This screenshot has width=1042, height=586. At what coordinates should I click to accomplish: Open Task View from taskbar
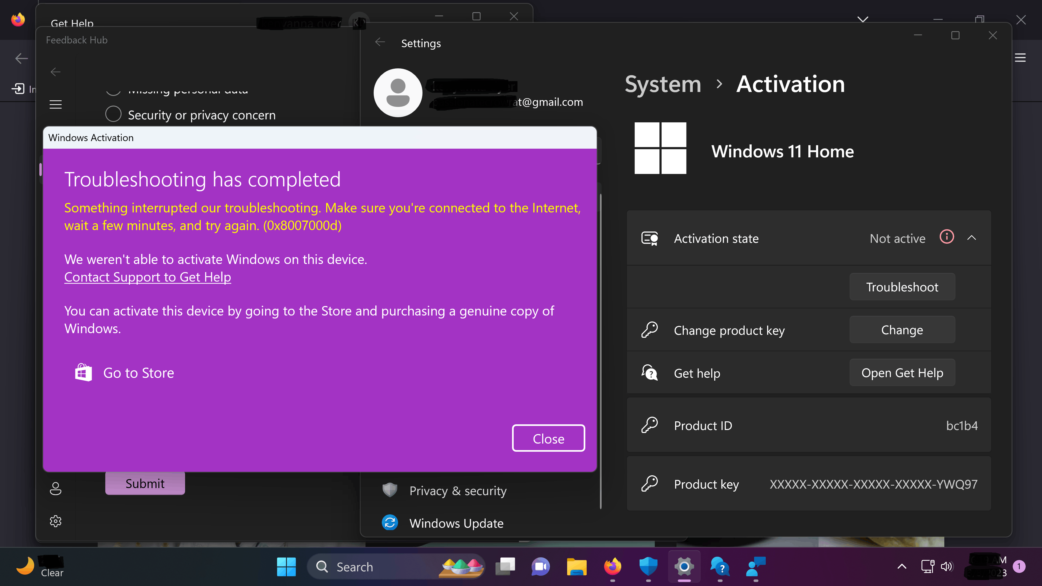click(x=505, y=567)
